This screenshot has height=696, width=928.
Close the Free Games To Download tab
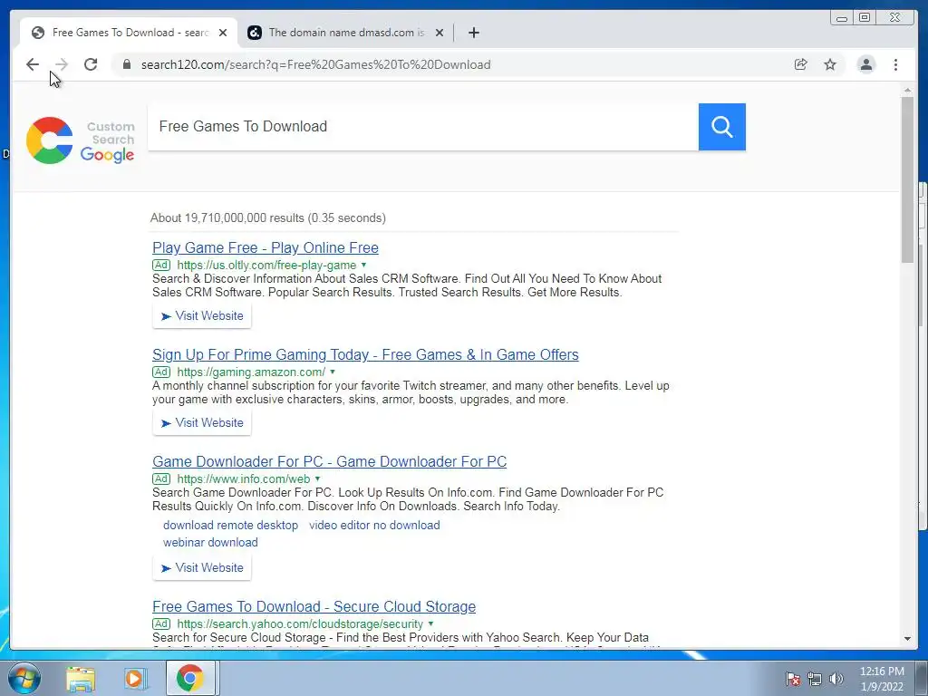tap(223, 33)
